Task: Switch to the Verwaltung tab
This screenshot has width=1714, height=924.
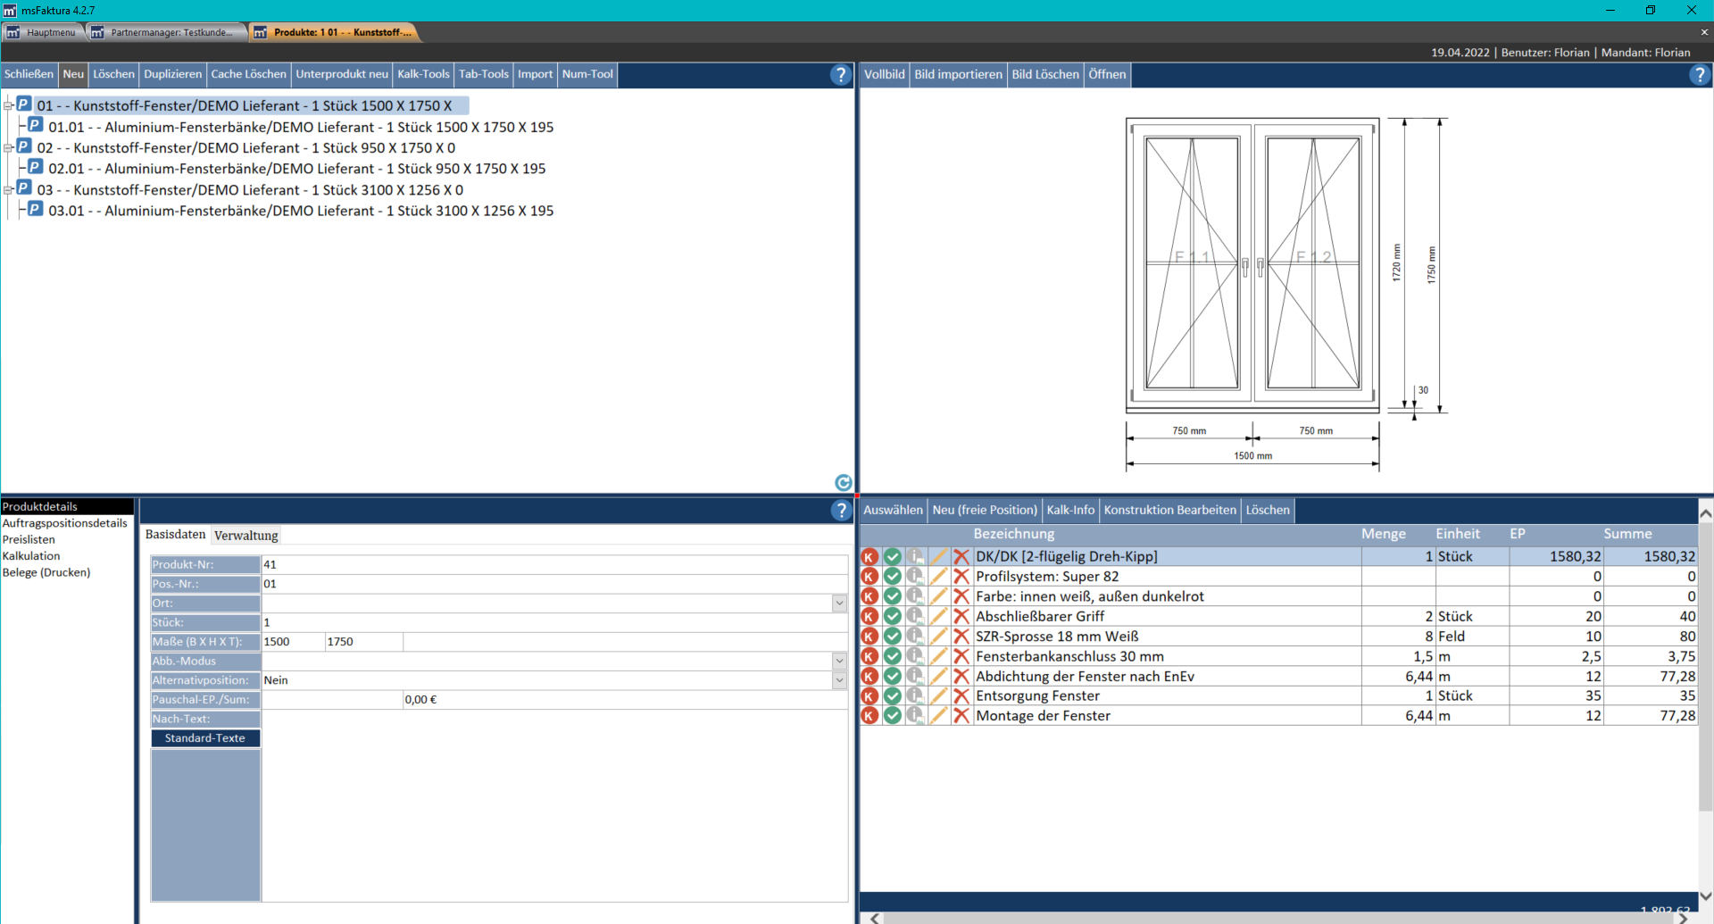Action: coord(245,536)
